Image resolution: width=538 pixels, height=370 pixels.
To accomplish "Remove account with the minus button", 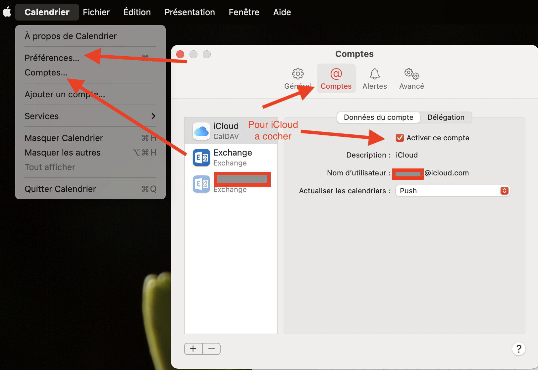I will pos(211,348).
